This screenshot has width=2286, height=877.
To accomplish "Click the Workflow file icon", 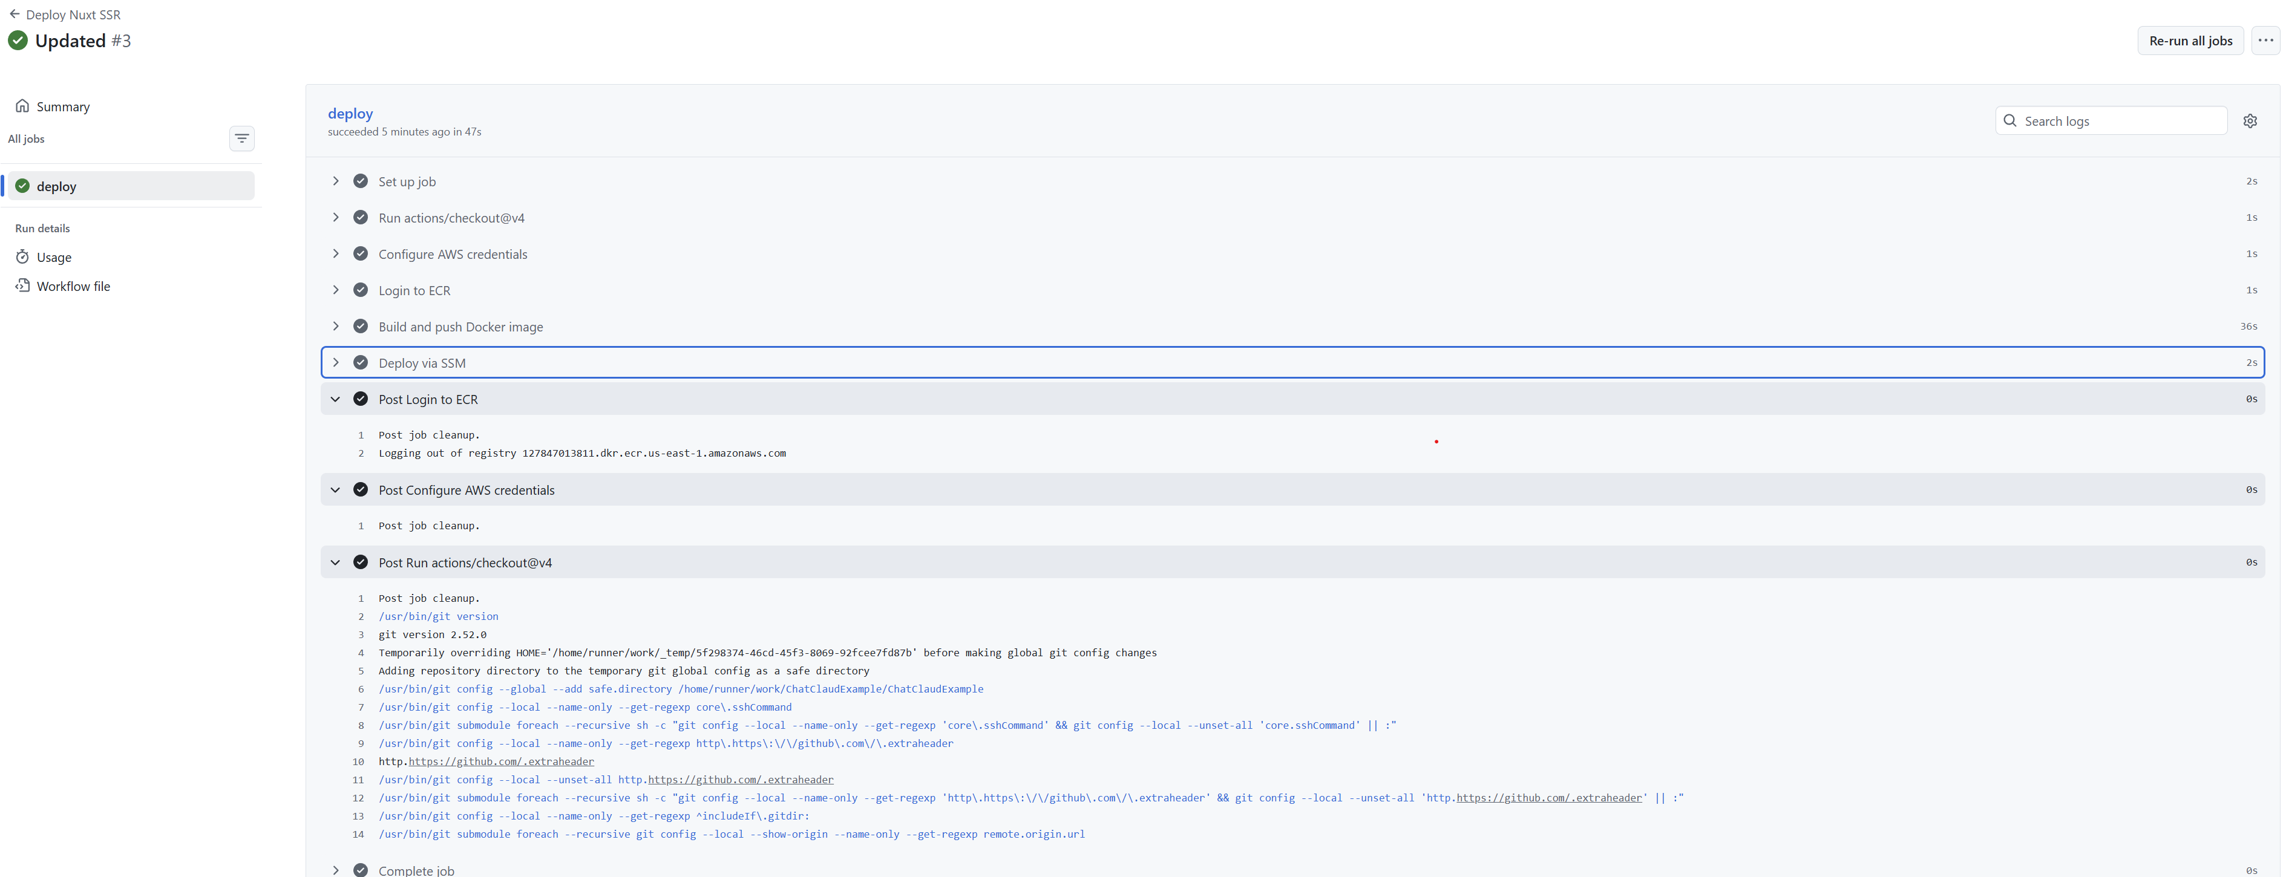I will click(x=22, y=285).
